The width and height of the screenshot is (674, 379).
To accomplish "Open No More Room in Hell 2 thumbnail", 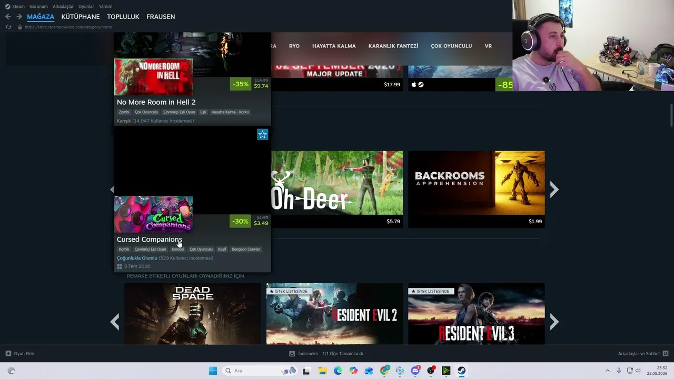I will [153, 77].
